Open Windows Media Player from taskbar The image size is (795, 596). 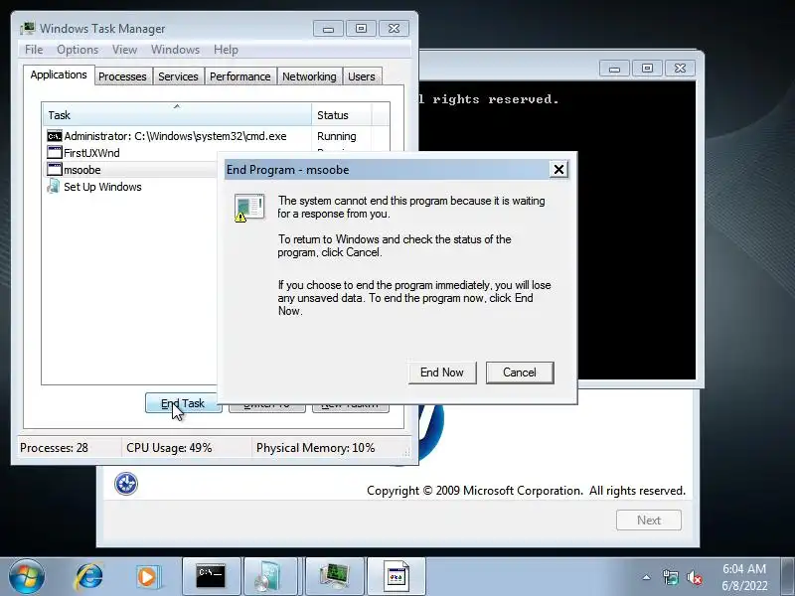point(147,577)
